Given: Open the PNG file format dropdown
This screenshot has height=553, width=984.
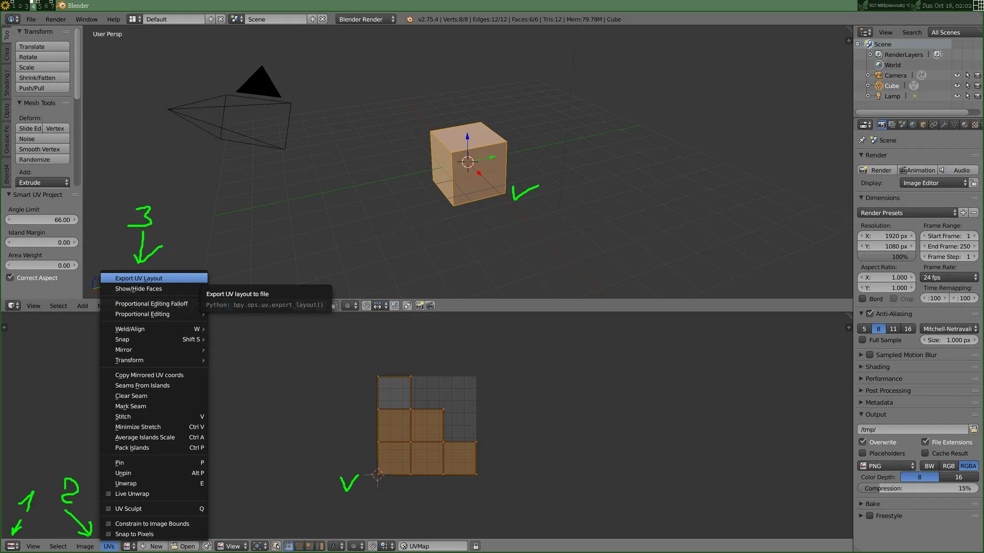Looking at the screenshot, I should pyautogui.click(x=886, y=466).
